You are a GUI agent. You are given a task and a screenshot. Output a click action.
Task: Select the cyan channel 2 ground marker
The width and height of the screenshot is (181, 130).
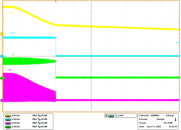pyautogui.click(x=2, y=56)
